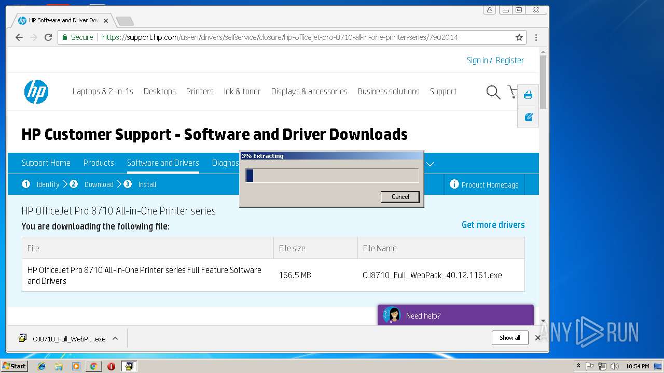Open the Support menu
Viewport: 664px width, 373px height.
click(x=443, y=91)
